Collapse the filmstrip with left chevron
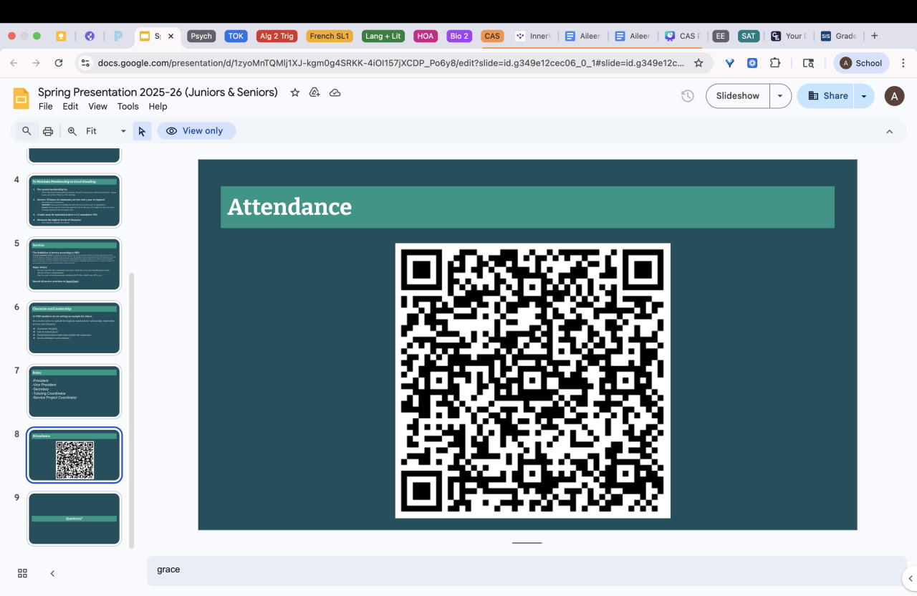917x596 pixels. coord(52,573)
